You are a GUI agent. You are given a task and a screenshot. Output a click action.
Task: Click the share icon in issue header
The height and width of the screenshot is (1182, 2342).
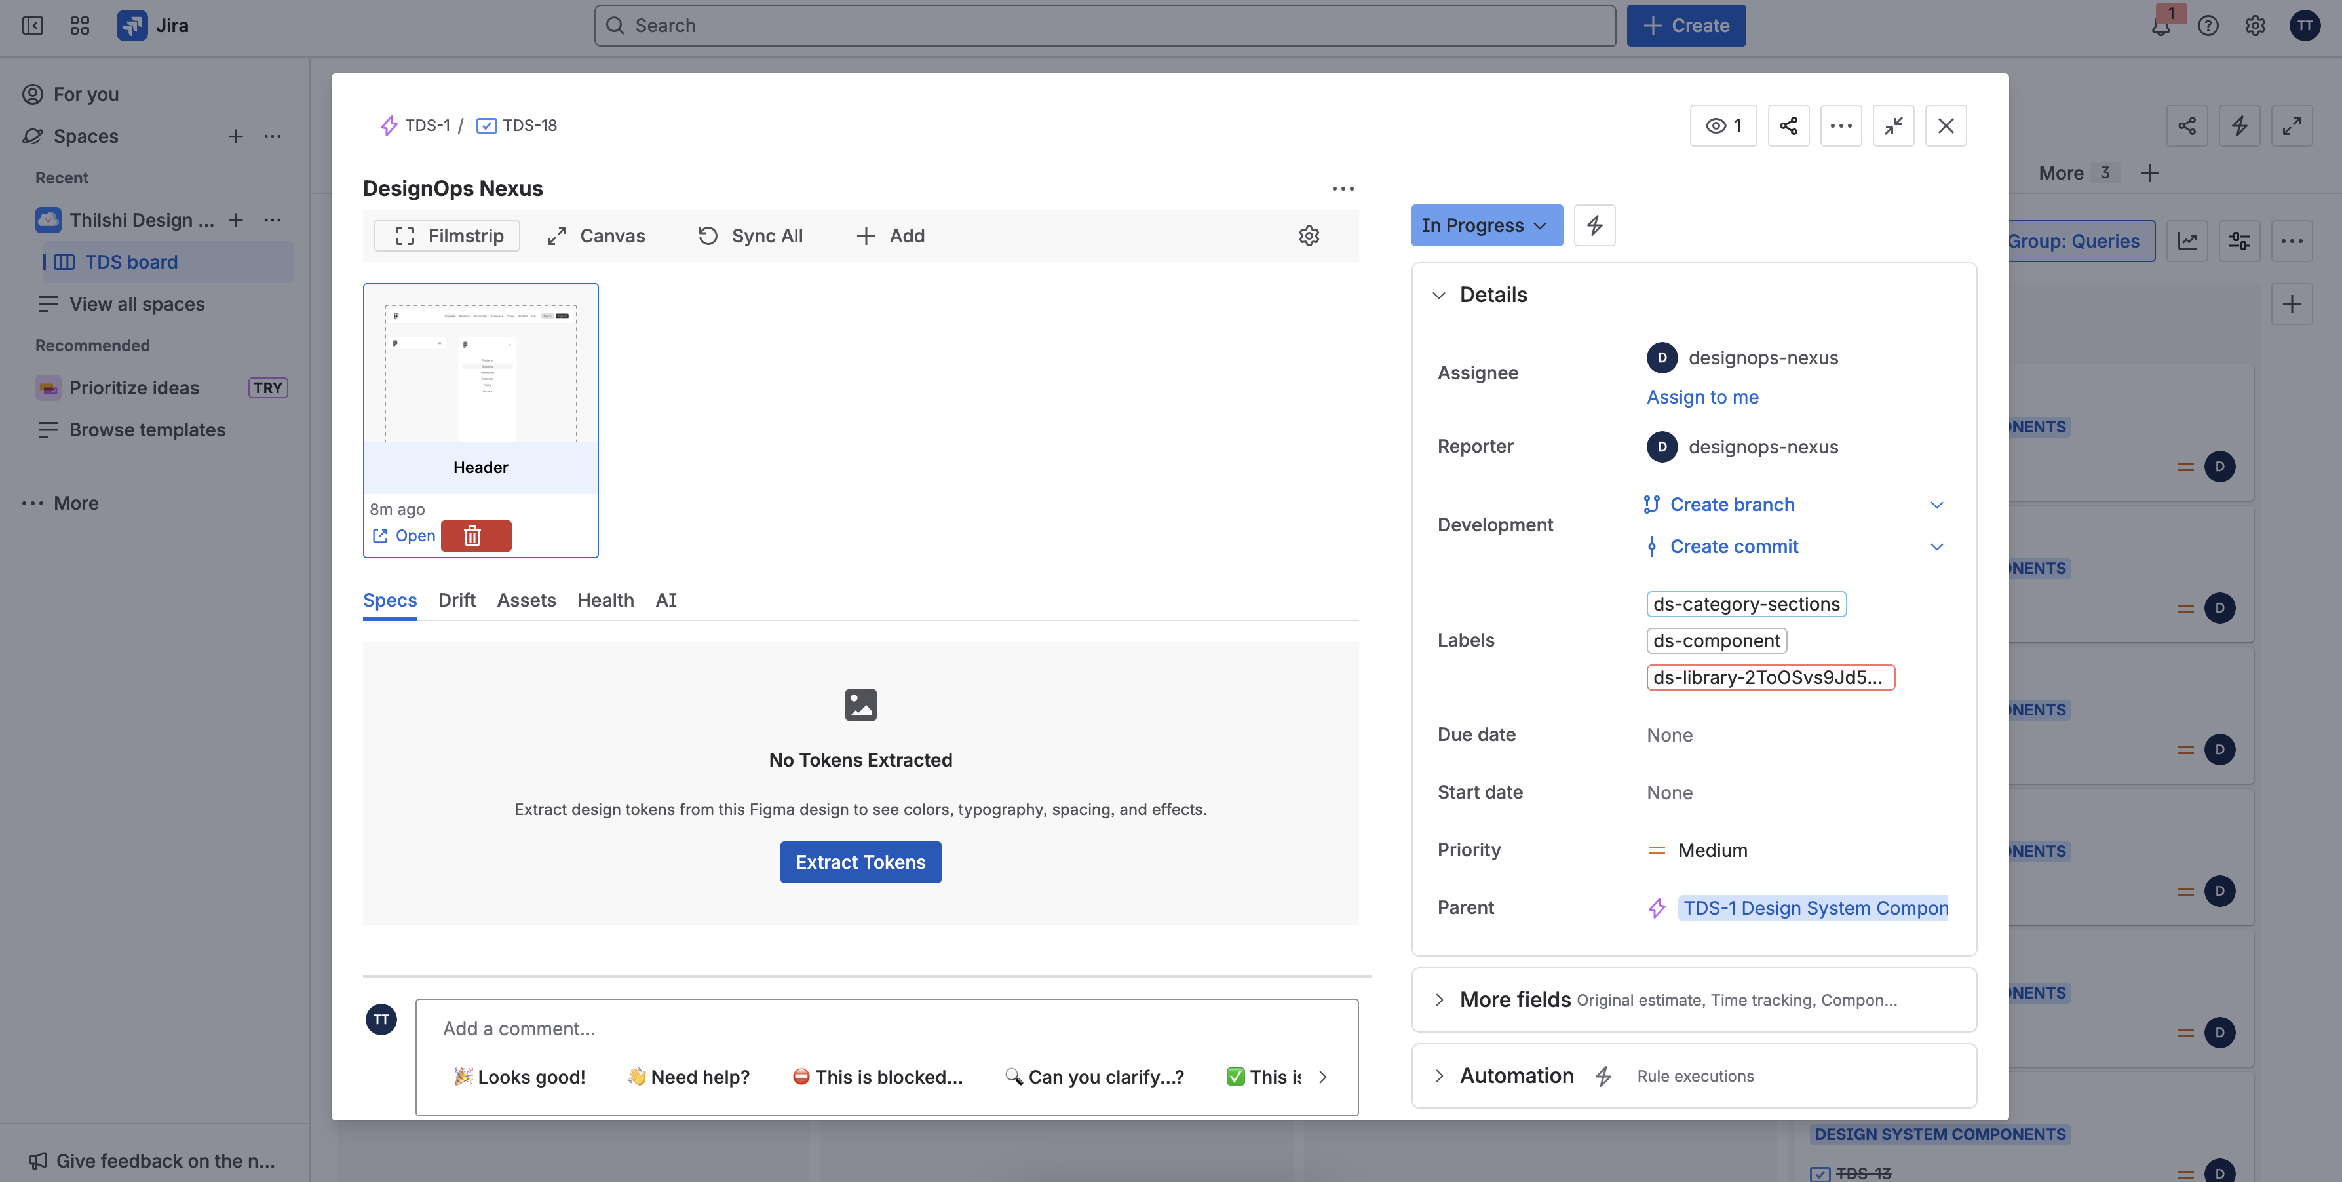click(1788, 126)
